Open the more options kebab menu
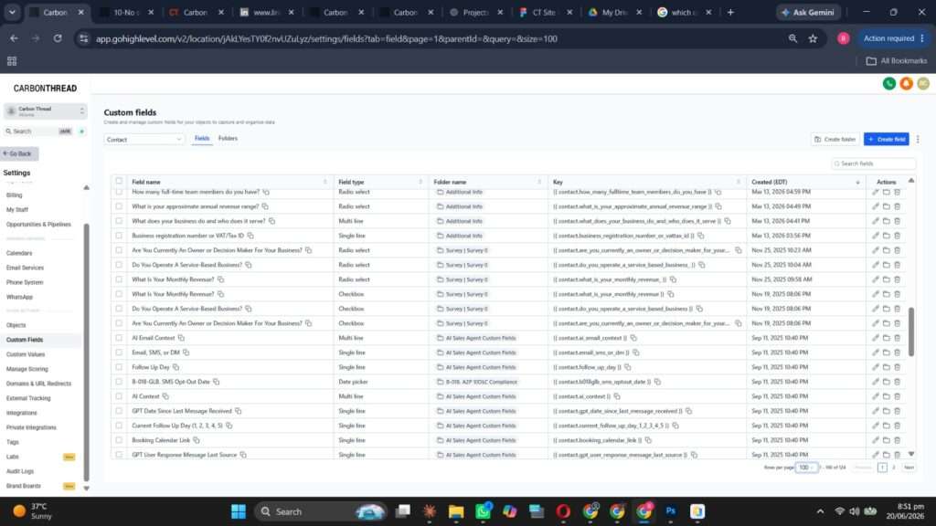The width and height of the screenshot is (936, 526). coord(918,139)
